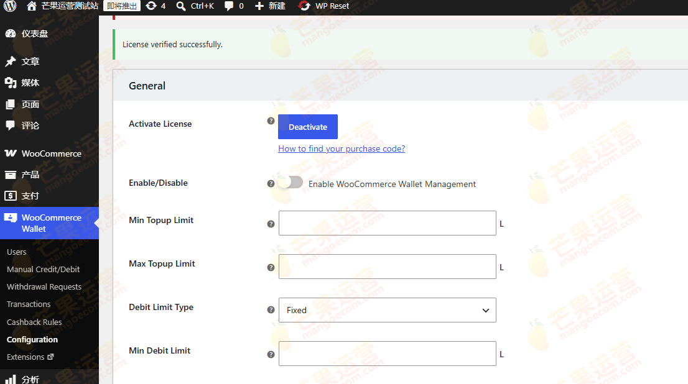This screenshot has width=688, height=384.
Task: Click the General section heading
Action: tap(147, 86)
